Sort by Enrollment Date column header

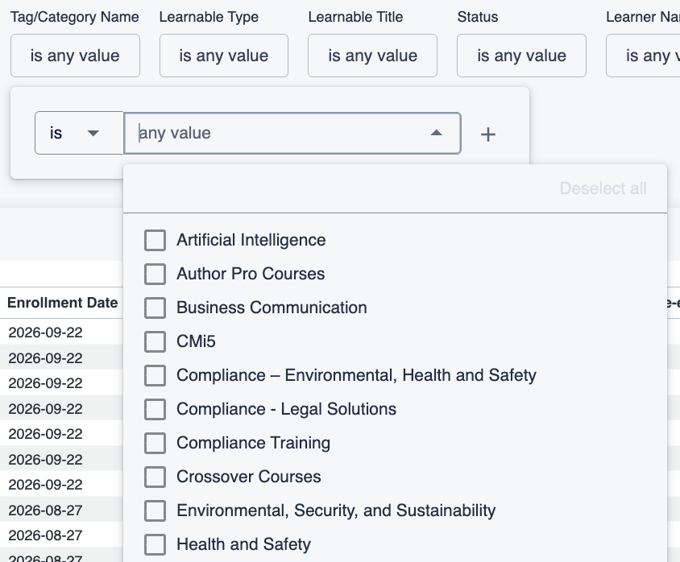[x=63, y=303]
